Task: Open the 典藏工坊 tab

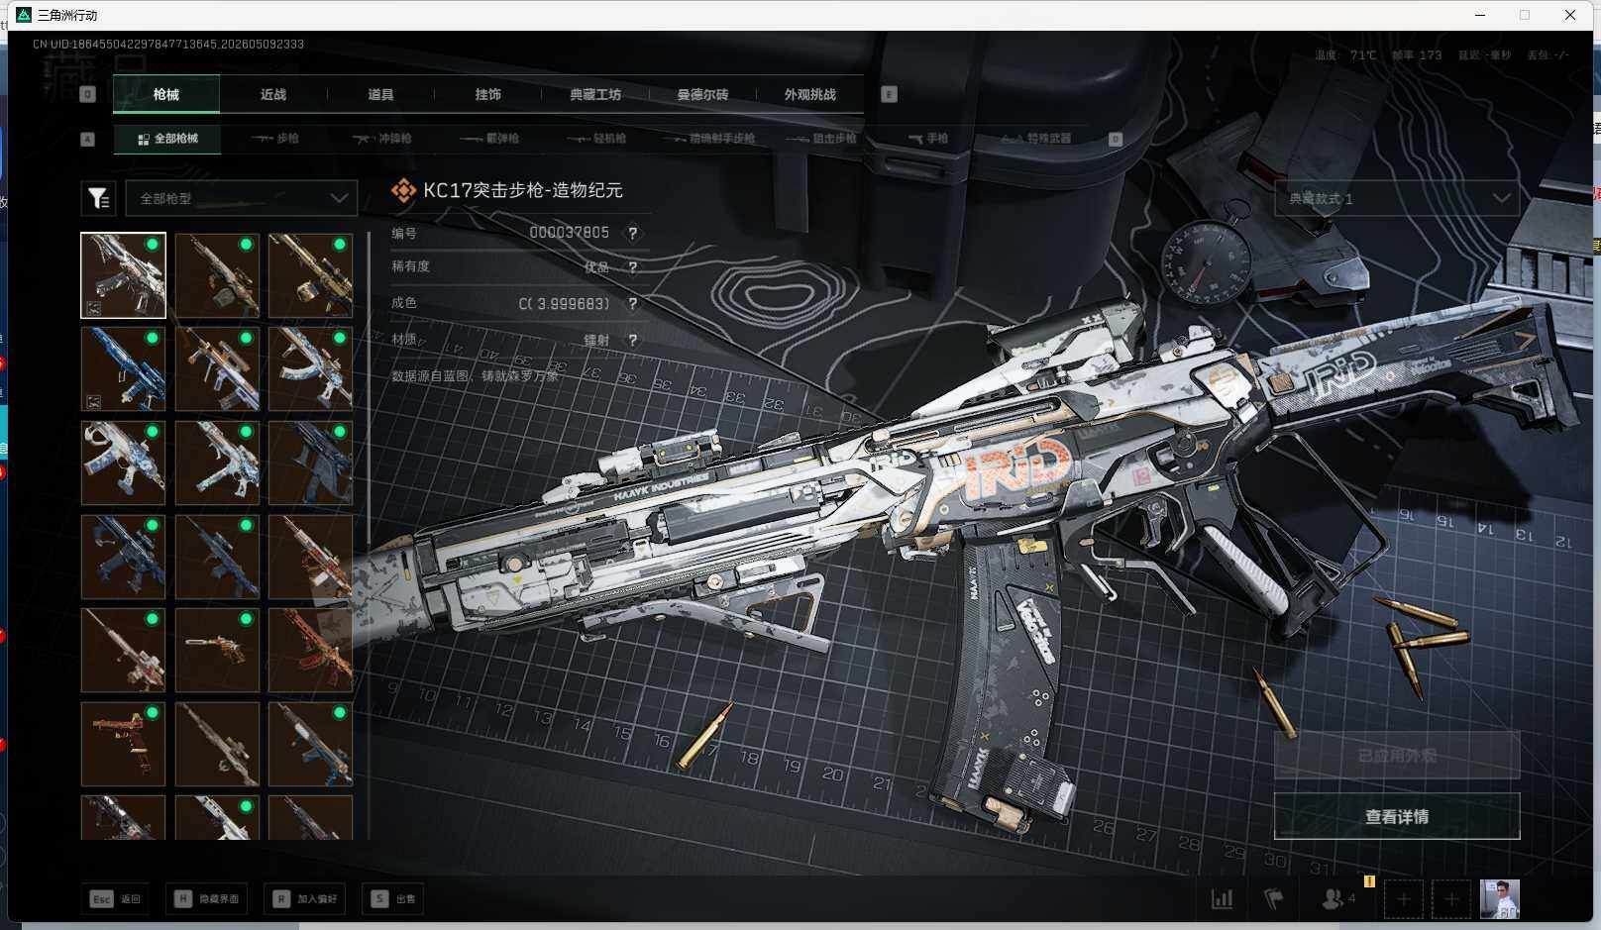Action: (x=595, y=94)
